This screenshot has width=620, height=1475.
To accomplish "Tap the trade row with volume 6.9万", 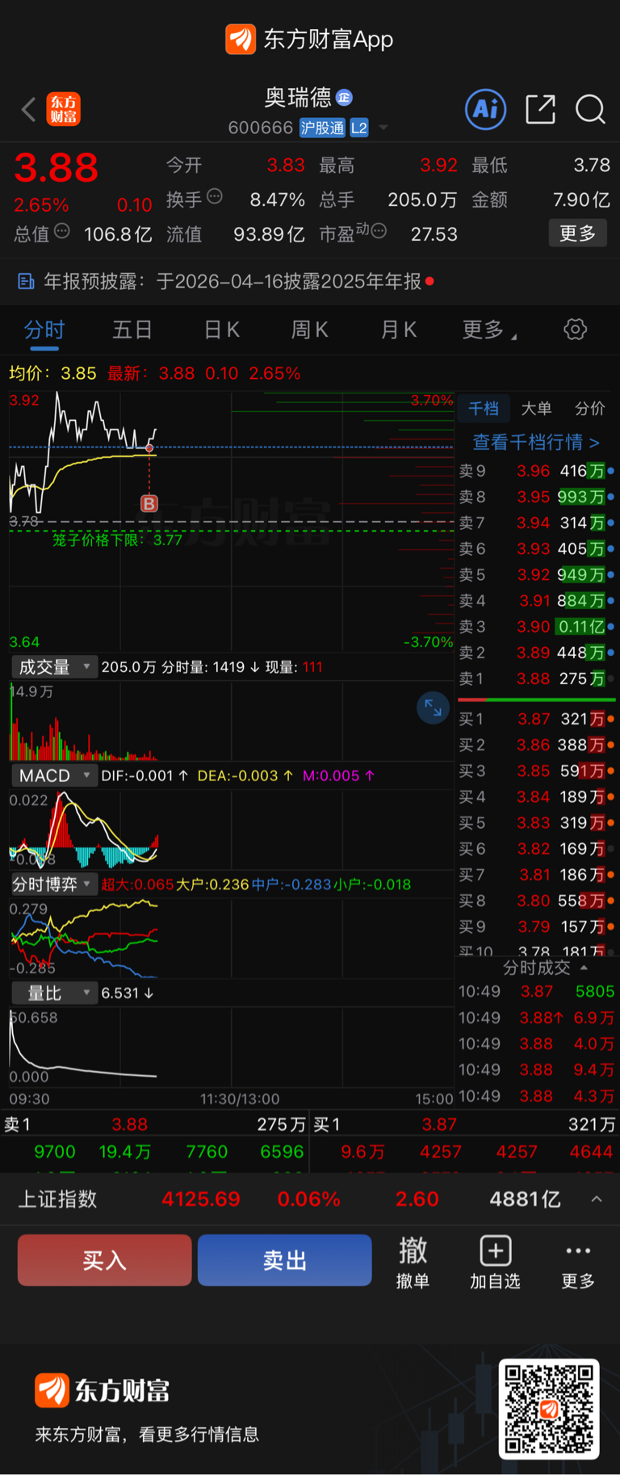I will point(537,1018).
